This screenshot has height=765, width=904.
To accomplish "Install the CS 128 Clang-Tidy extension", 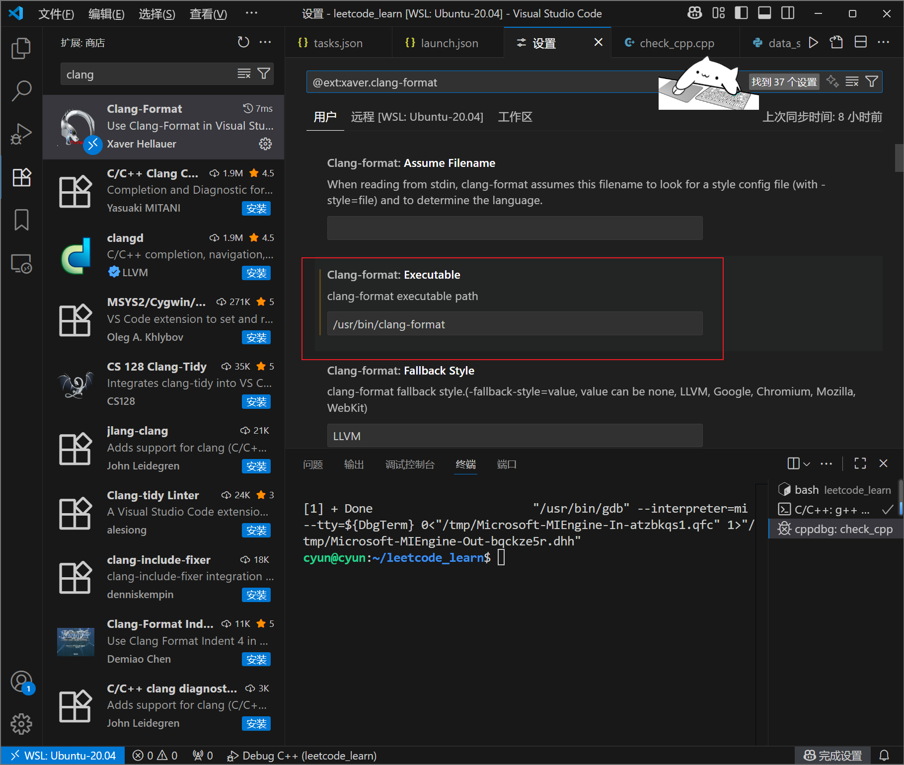I will (256, 402).
